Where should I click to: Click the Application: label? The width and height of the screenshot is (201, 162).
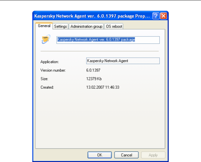(50, 62)
